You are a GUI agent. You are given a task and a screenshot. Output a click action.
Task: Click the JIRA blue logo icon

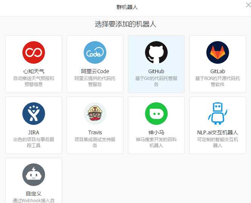pyautogui.click(x=34, y=114)
